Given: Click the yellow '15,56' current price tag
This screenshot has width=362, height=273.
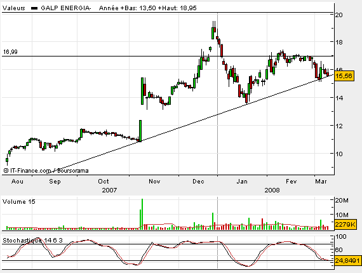Looking at the screenshot, I should click(344, 76).
